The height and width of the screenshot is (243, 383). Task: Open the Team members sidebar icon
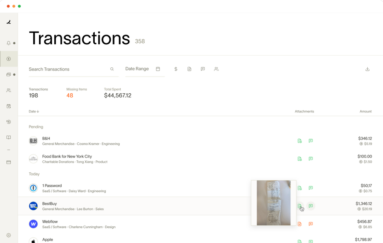8,90
